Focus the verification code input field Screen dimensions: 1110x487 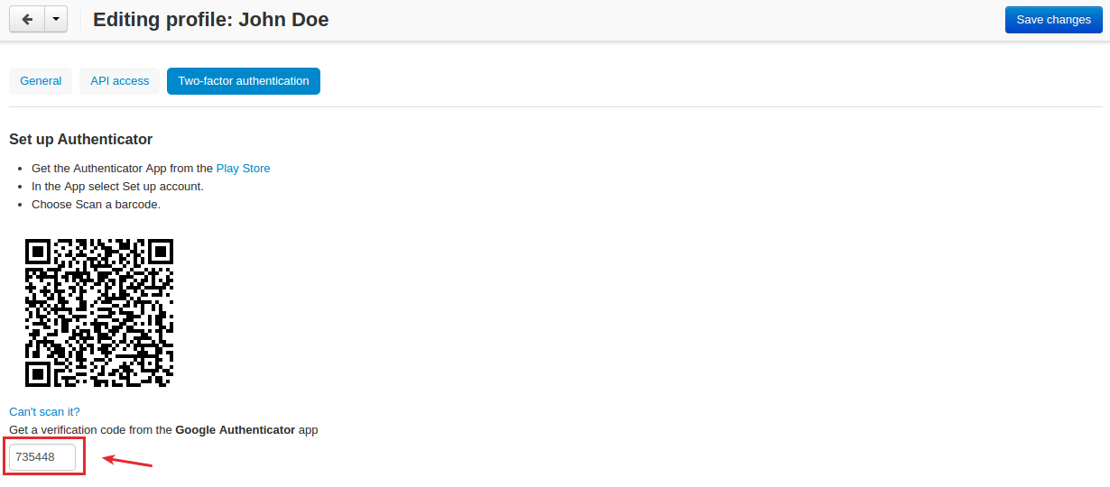pos(42,457)
